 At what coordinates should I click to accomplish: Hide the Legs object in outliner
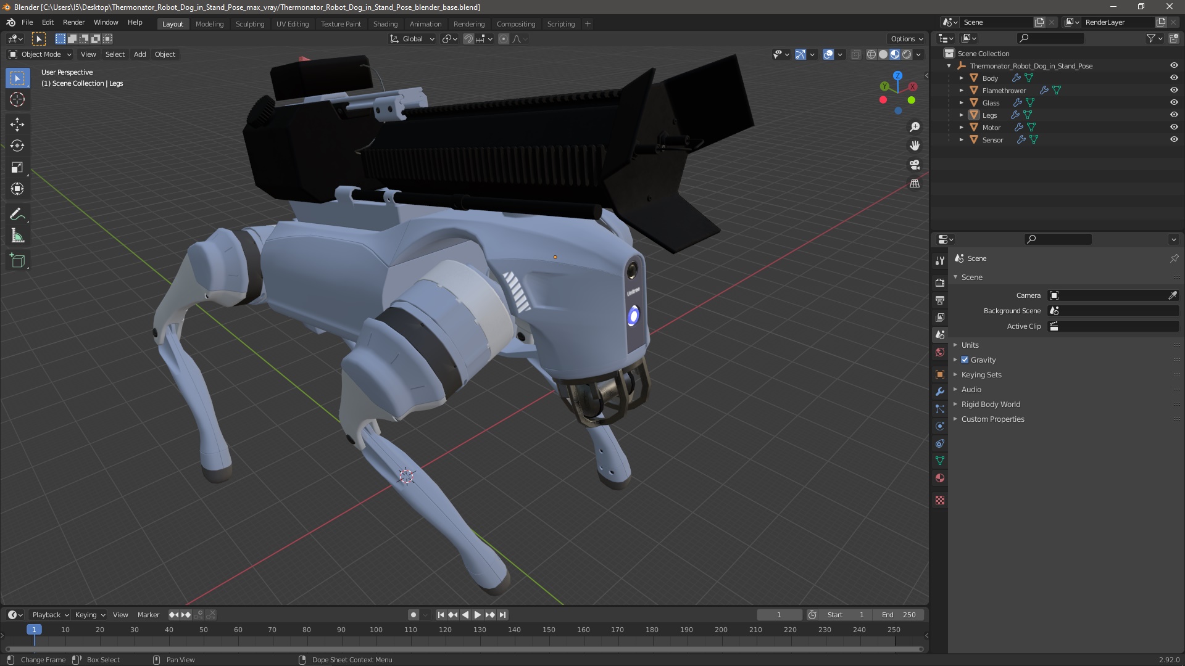click(x=1174, y=115)
